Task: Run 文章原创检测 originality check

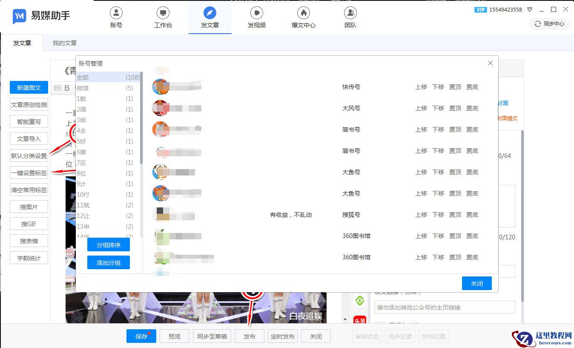Action: coord(29,105)
